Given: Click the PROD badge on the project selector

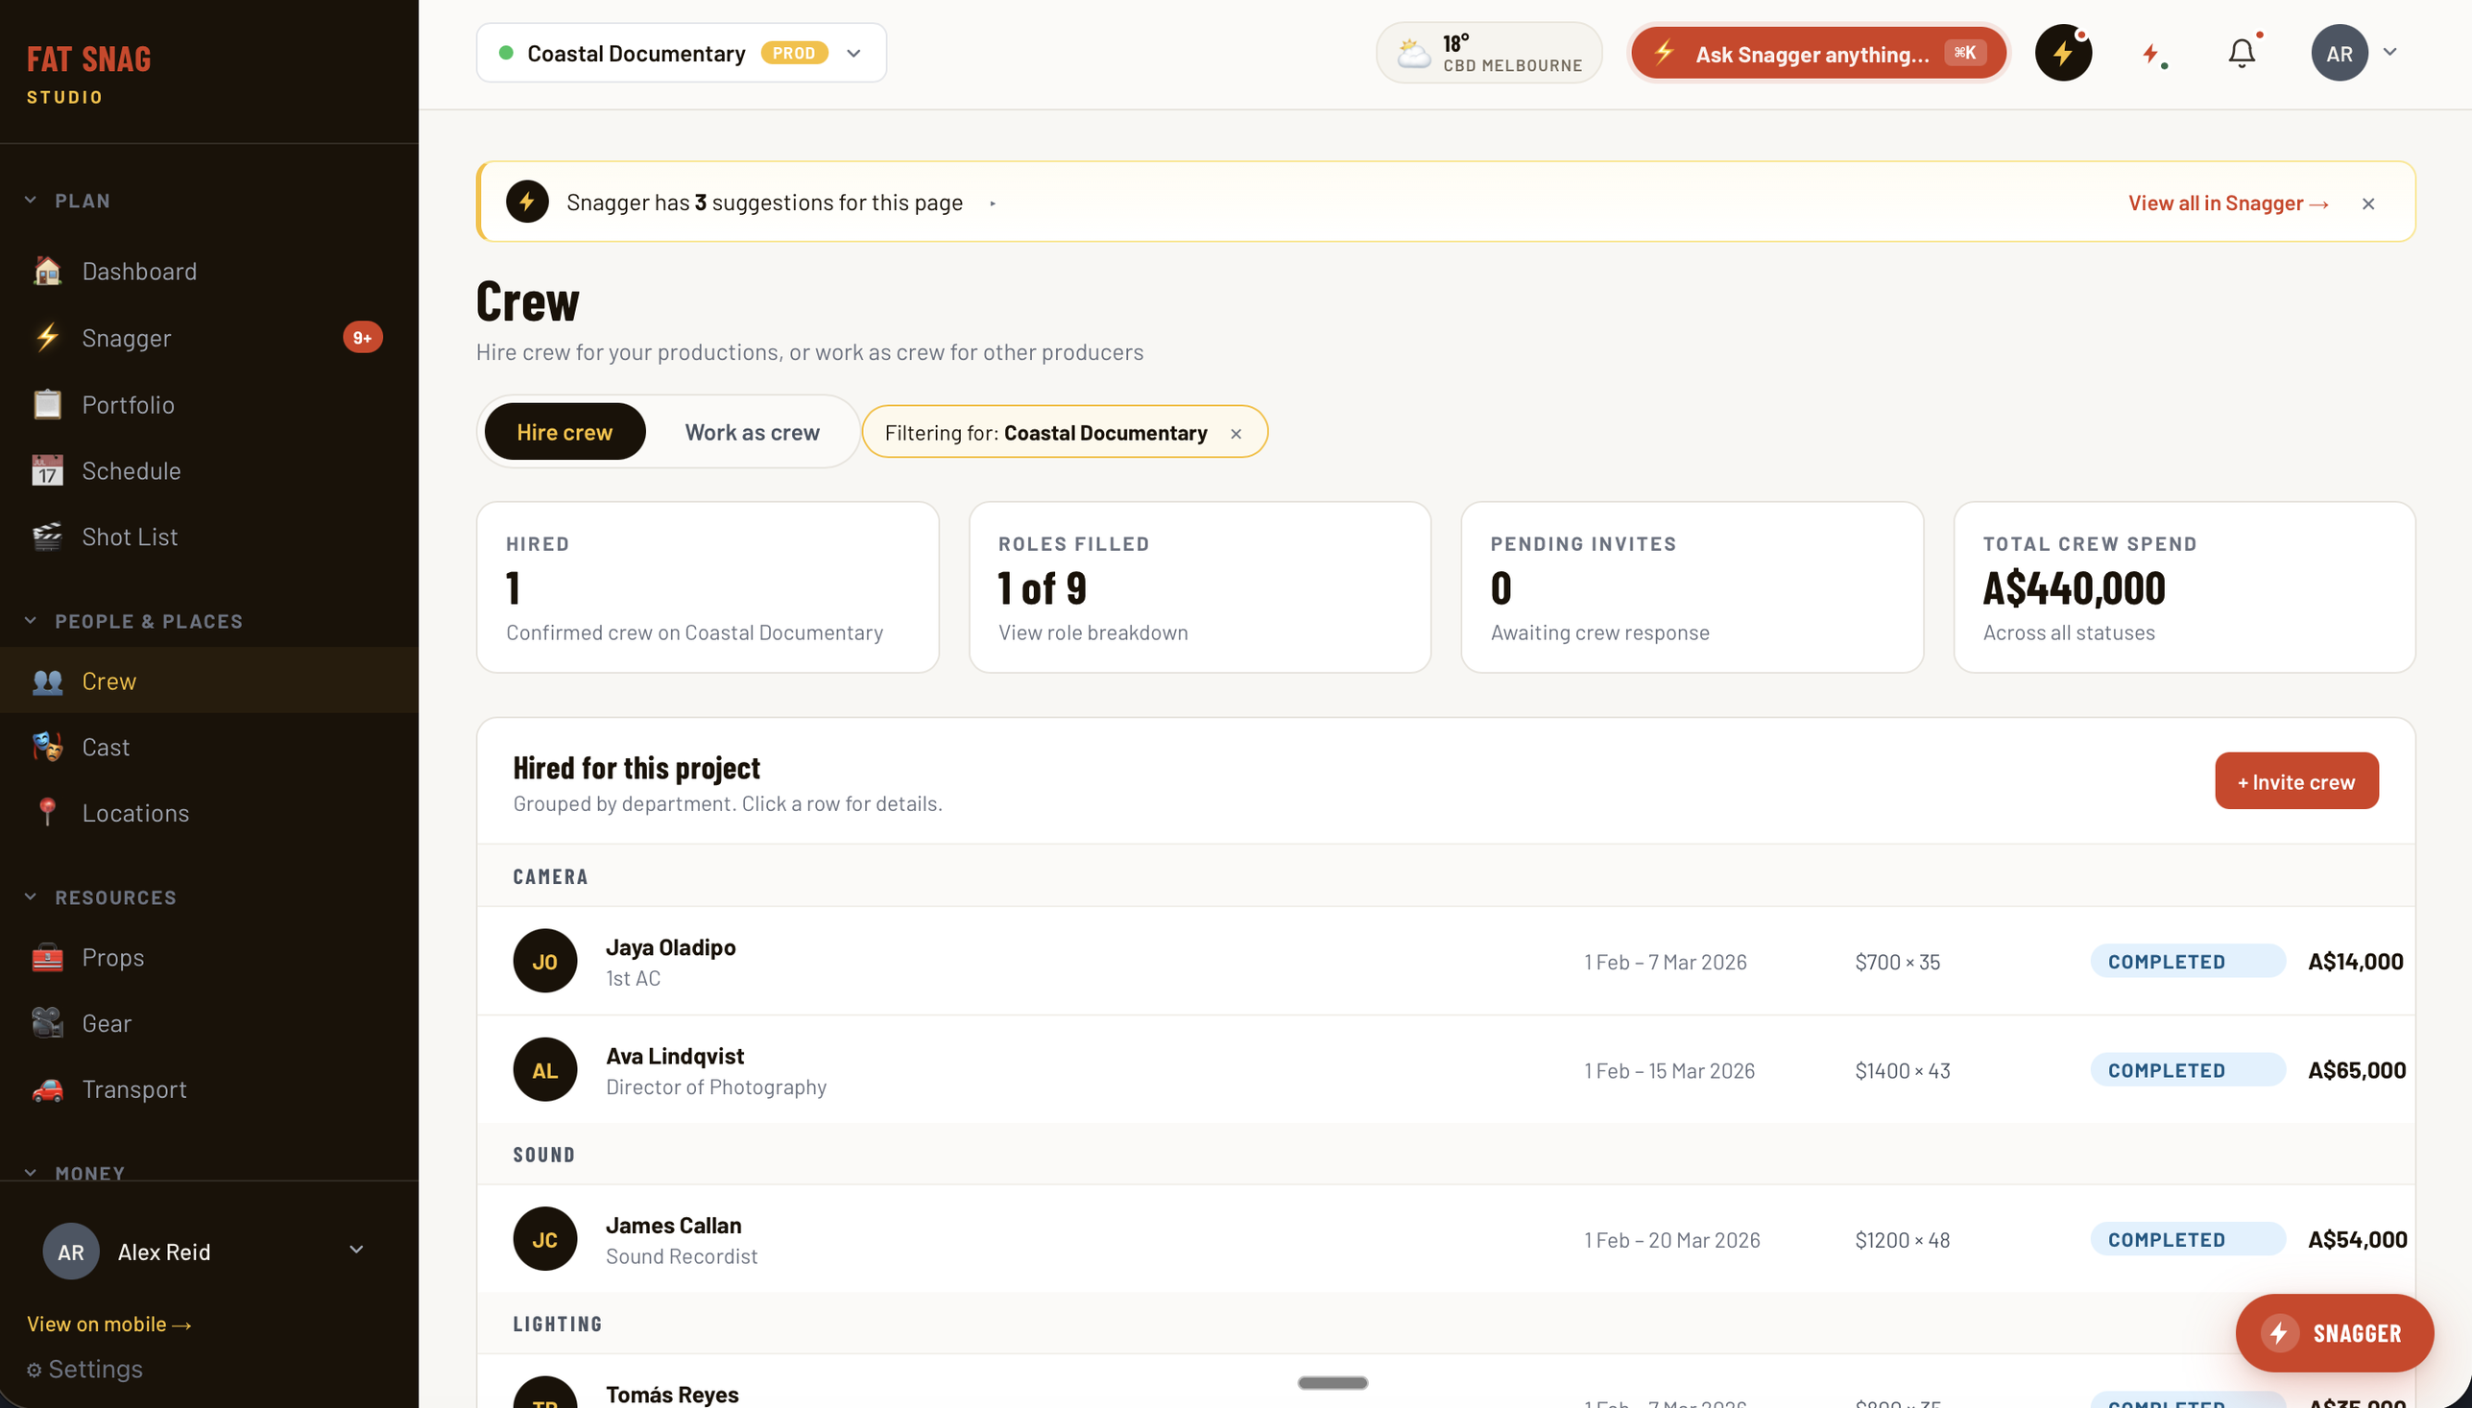Looking at the screenshot, I should tap(794, 53).
